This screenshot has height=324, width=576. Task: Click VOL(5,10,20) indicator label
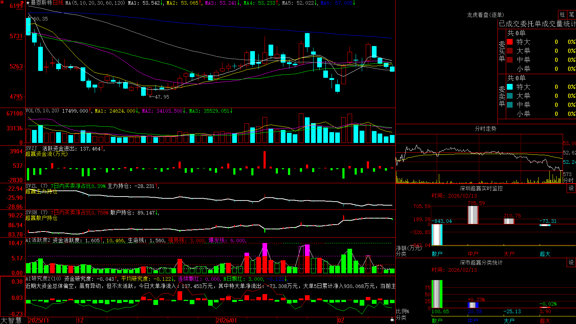click(42, 111)
